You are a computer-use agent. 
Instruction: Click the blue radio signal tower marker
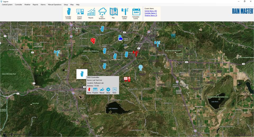(x=140, y=67)
